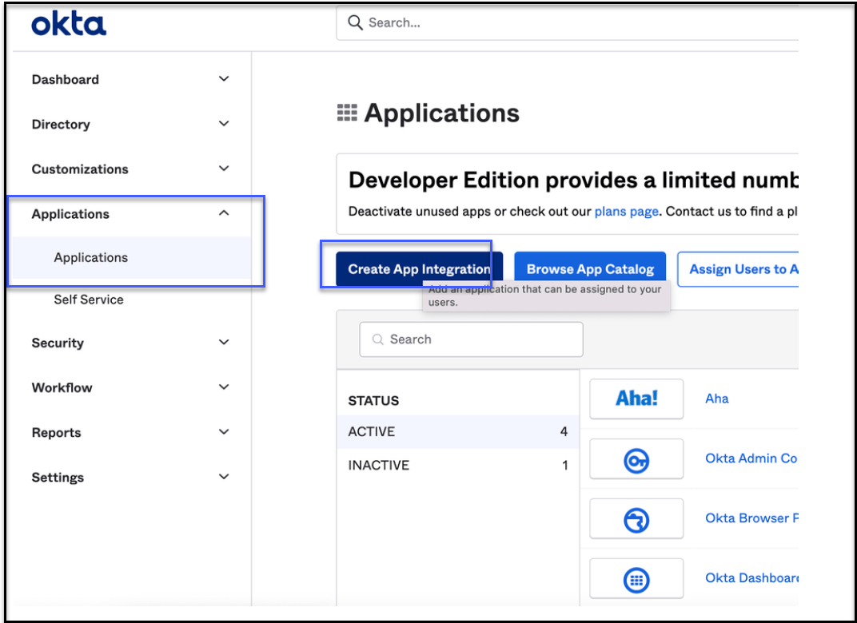Screen dimensions: 857x623
Task: Open the plans page link
Action: 626,212
